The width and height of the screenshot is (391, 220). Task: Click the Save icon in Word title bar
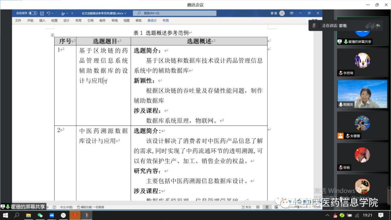tap(42, 13)
